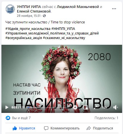Open post options three-dot menu
Image resolution: width=123 pixels, height=134 pixels.
point(114,9)
